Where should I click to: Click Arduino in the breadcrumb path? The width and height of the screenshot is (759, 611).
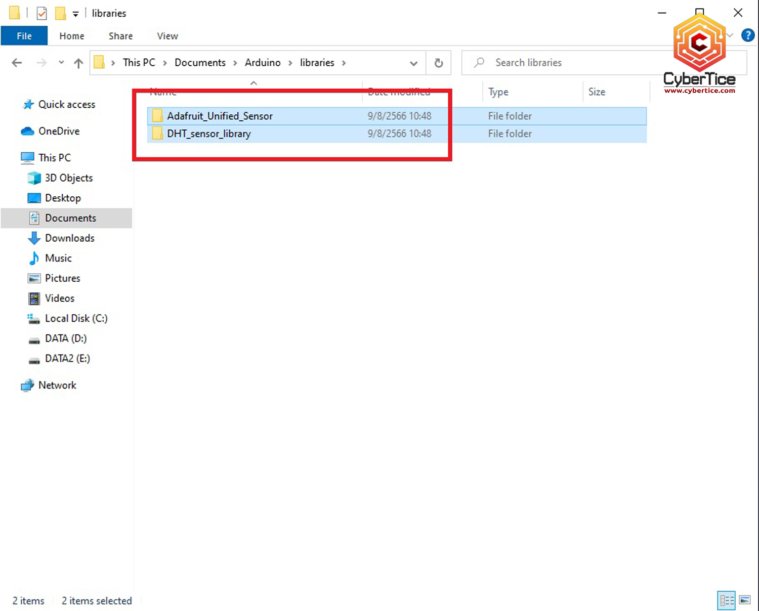pyautogui.click(x=263, y=63)
